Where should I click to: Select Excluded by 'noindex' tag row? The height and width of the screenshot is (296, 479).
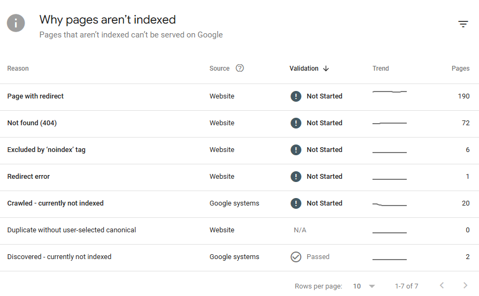pyautogui.click(x=47, y=150)
